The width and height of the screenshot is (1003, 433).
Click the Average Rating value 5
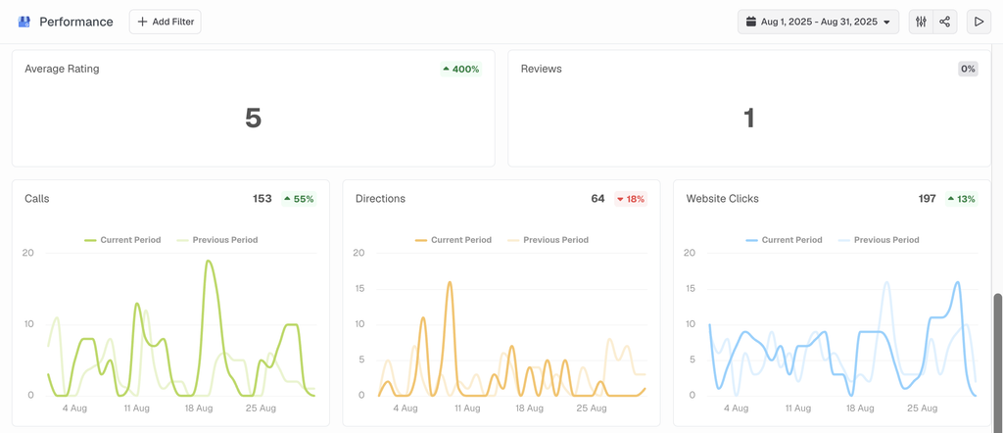pos(254,119)
